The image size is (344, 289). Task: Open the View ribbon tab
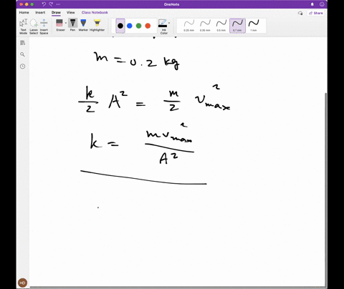71,12
